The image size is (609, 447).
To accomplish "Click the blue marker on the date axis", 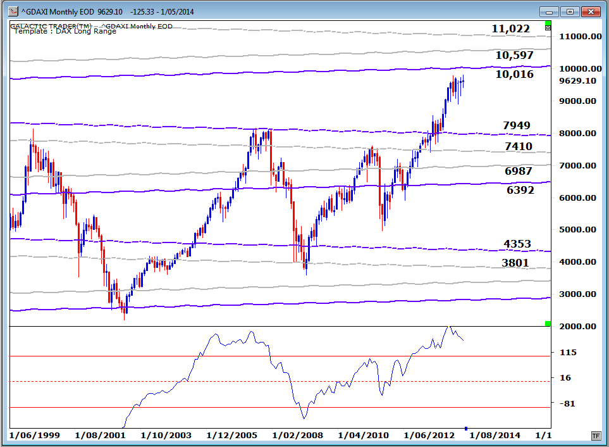I will click(466, 429).
